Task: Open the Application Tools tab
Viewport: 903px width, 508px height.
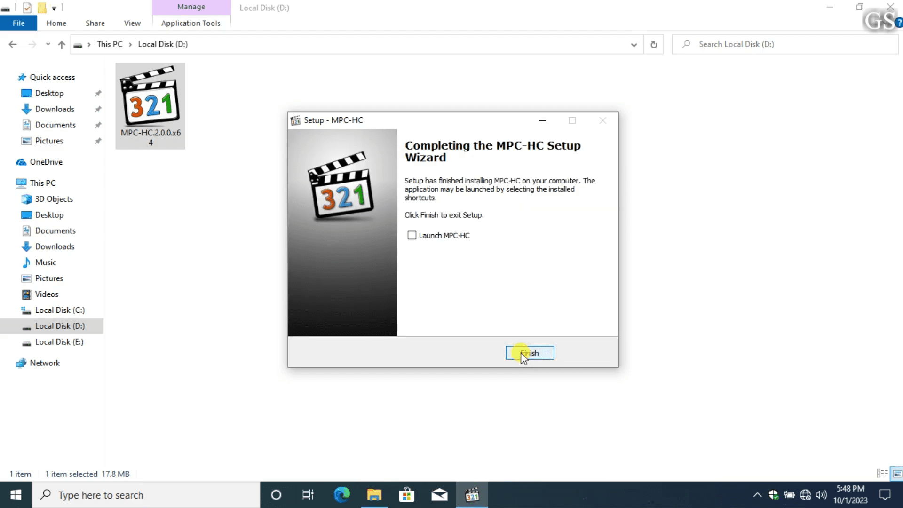Action: 191,23
